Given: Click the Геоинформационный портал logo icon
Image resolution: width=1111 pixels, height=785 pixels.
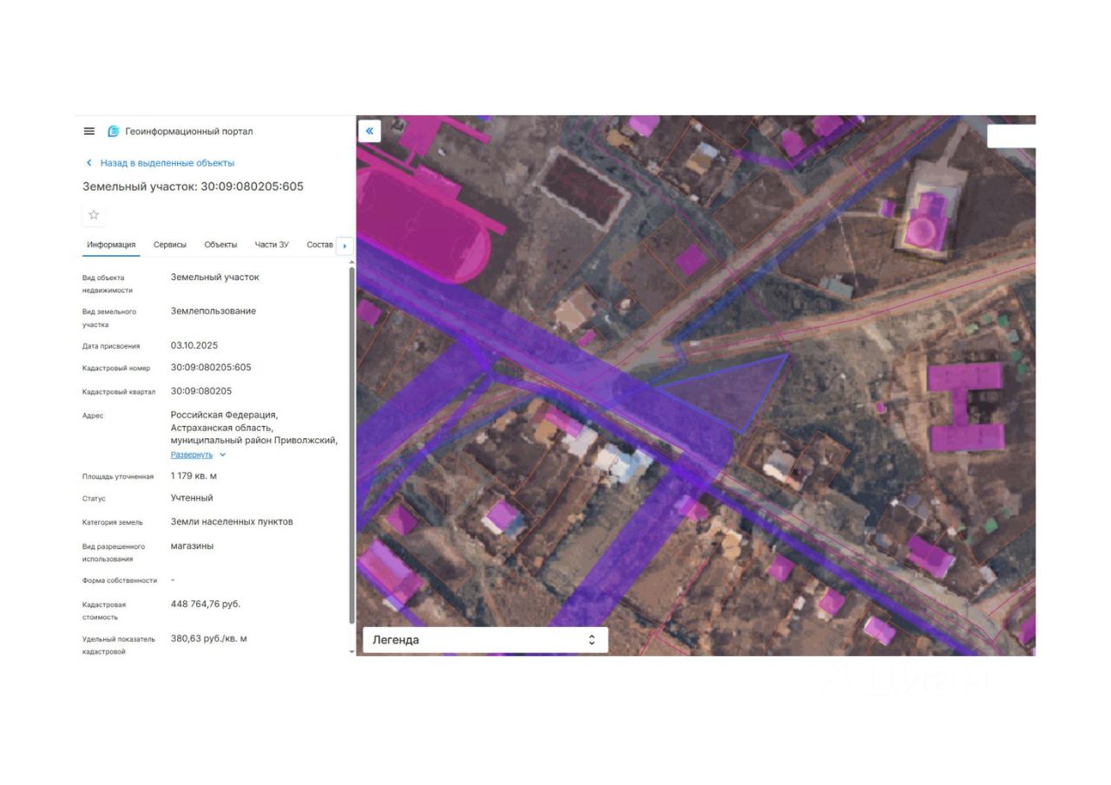Looking at the screenshot, I should [x=114, y=131].
